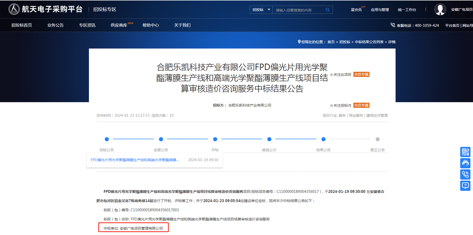Click the search magnifier icon

327,10
